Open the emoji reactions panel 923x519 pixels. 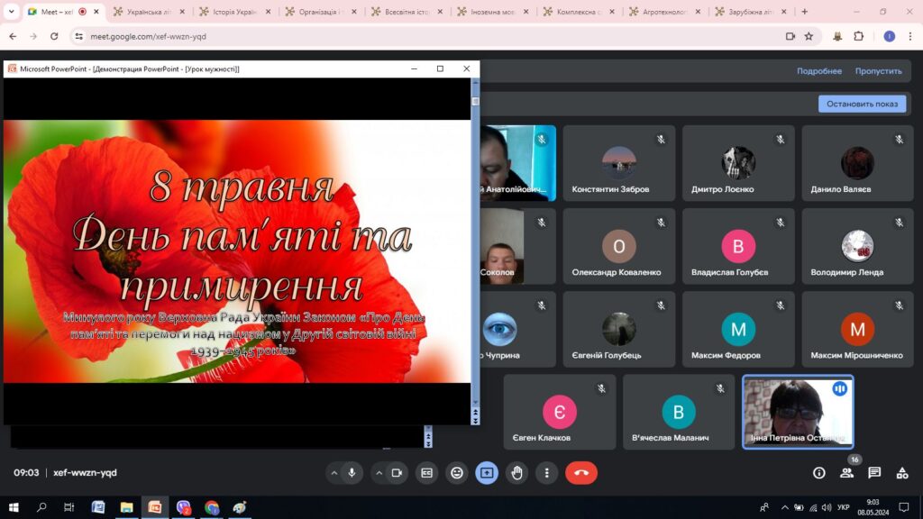click(x=457, y=472)
